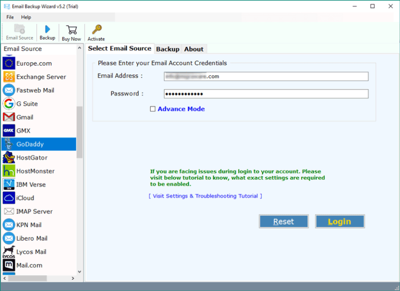The image size is (400, 291).
Task: Pick the Lycos Mail dog icon
Action: (9, 252)
